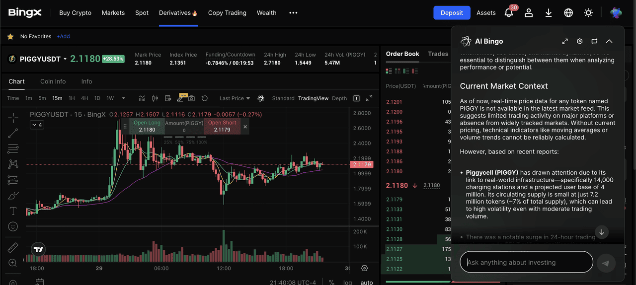
Task: Toggle auto scale on chart
Action: point(367,283)
